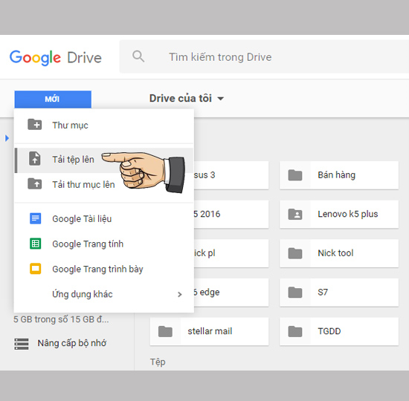Expand the Ứng dụng khác submenu arrow

tap(179, 294)
